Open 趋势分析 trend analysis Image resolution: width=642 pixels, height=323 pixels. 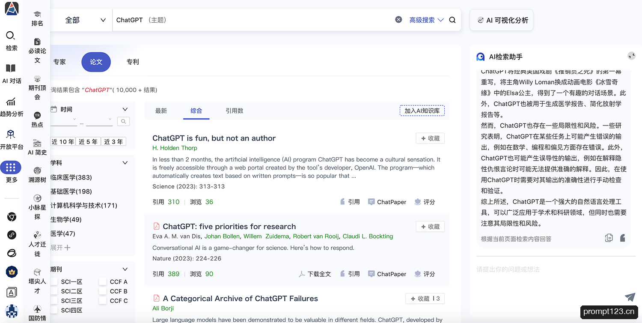click(x=12, y=107)
